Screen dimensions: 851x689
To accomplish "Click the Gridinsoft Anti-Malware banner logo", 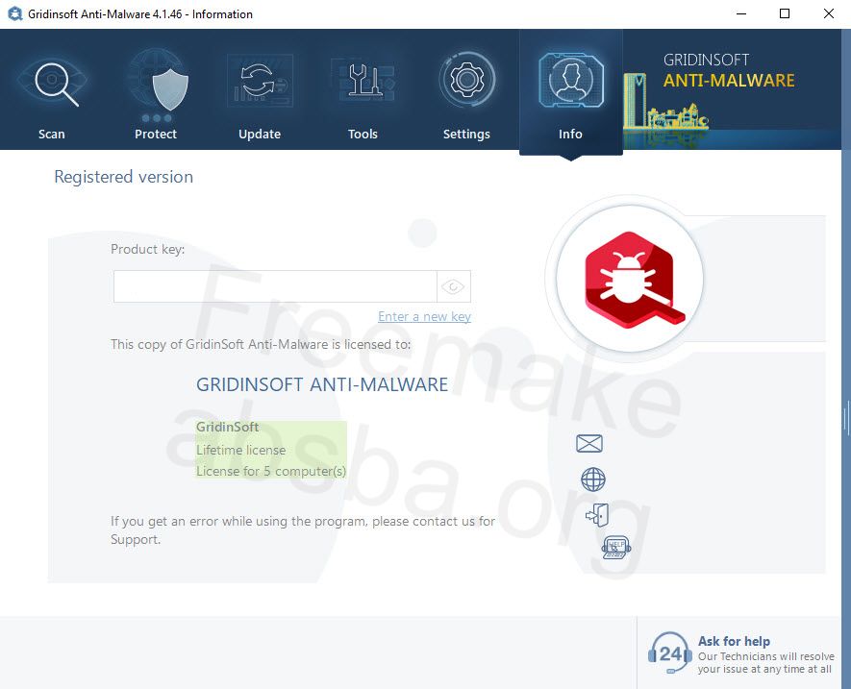I will click(x=728, y=70).
